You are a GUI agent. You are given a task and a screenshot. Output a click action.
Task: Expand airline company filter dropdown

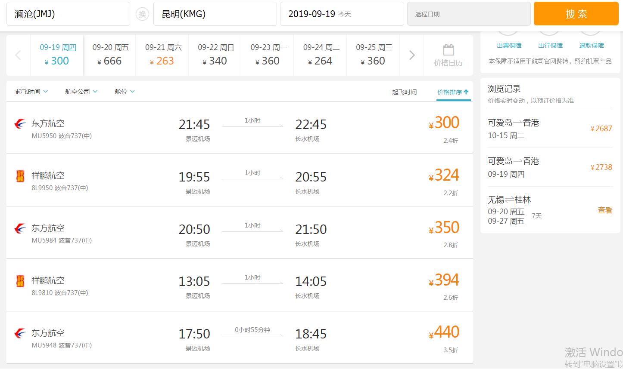pos(81,92)
